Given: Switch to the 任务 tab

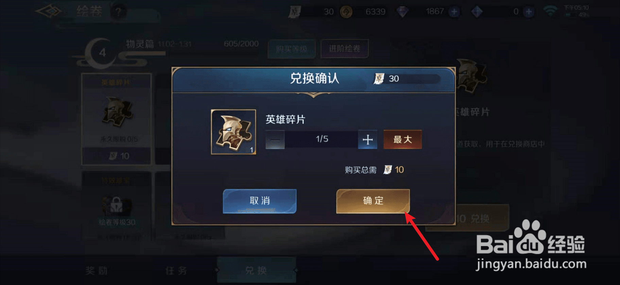Looking at the screenshot, I should [x=176, y=271].
